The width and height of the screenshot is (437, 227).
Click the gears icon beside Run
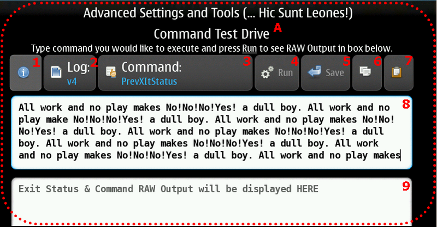click(267, 72)
